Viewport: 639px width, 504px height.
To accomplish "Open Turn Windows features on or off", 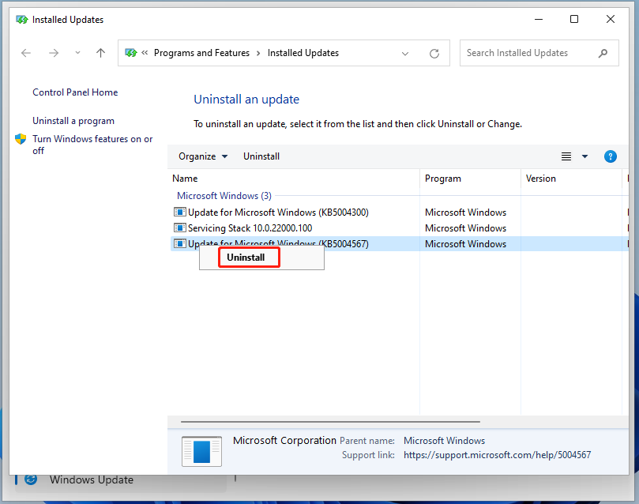I will click(x=92, y=145).
